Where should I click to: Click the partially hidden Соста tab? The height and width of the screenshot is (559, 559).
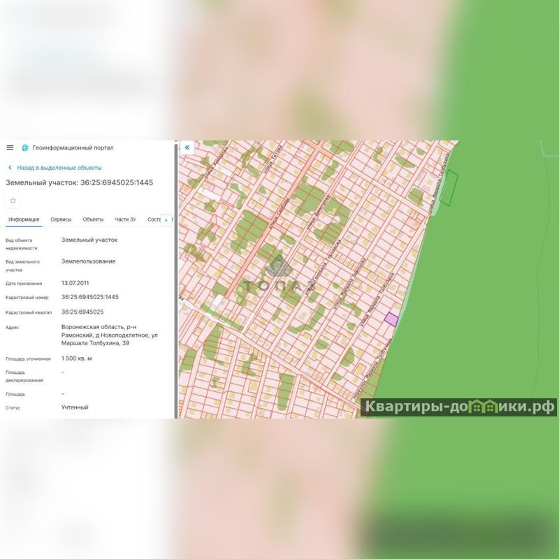click(154, 219)
